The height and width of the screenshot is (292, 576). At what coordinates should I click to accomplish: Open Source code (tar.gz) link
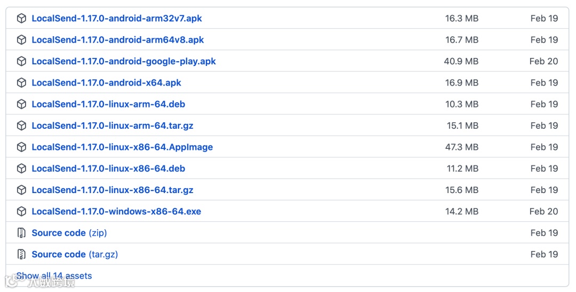[x=75, y=255]
